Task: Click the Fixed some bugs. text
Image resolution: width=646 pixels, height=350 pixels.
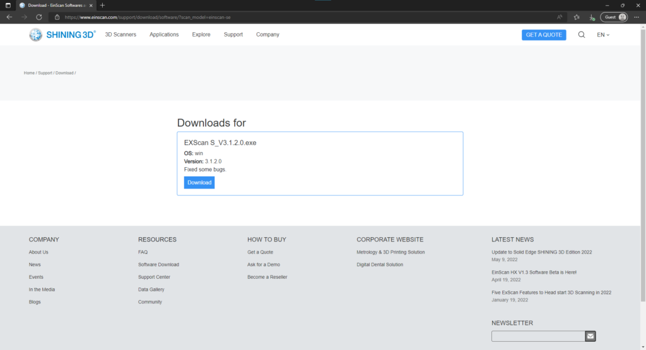Action: [205, 169]
